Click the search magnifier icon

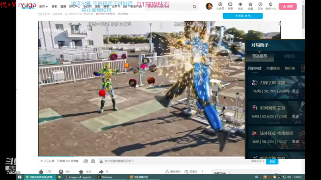click(x=194, y=7)
